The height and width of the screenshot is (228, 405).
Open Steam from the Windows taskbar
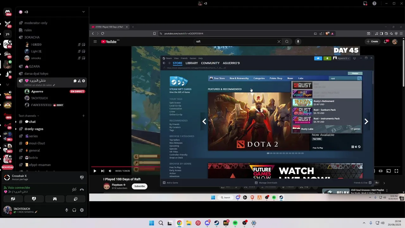point(216,223)
